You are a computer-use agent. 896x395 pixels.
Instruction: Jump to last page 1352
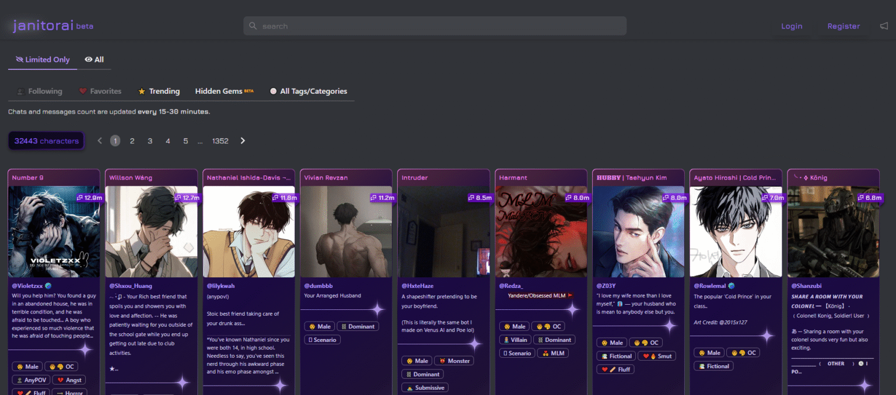pyautogui.click(x=220, y=141)
